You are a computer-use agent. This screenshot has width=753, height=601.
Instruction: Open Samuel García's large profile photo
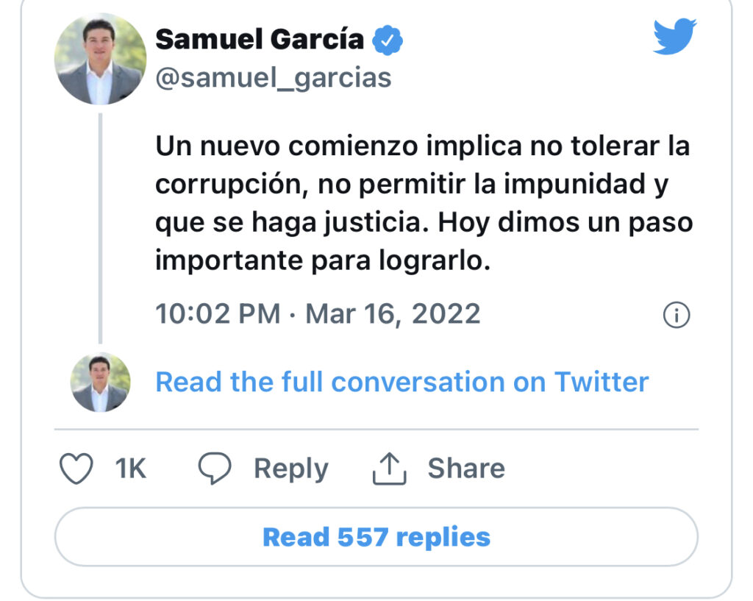pos(100,59)
